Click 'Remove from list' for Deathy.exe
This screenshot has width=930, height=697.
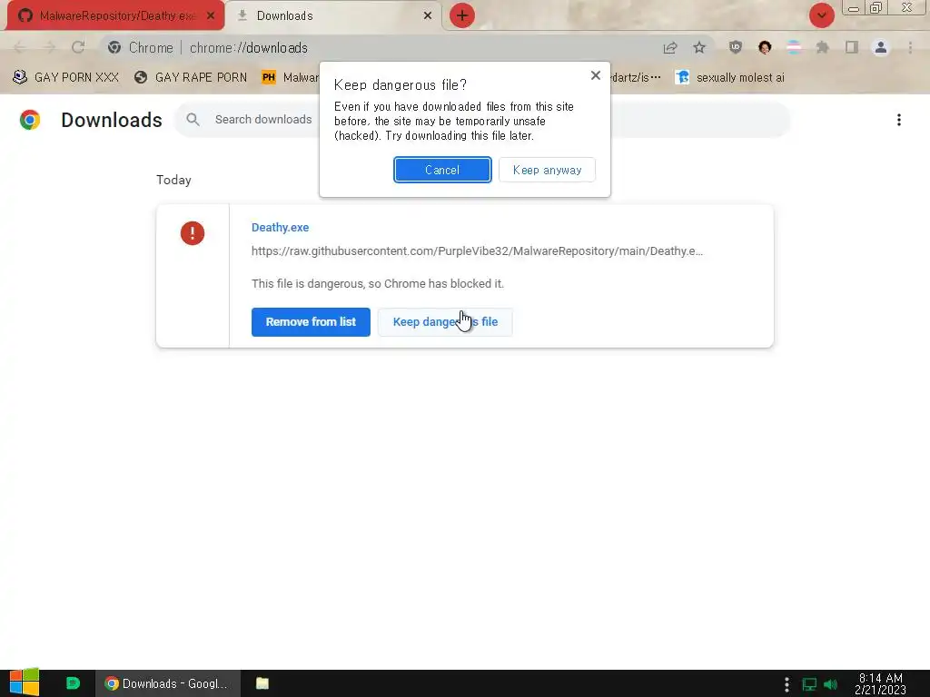(311, 322)
